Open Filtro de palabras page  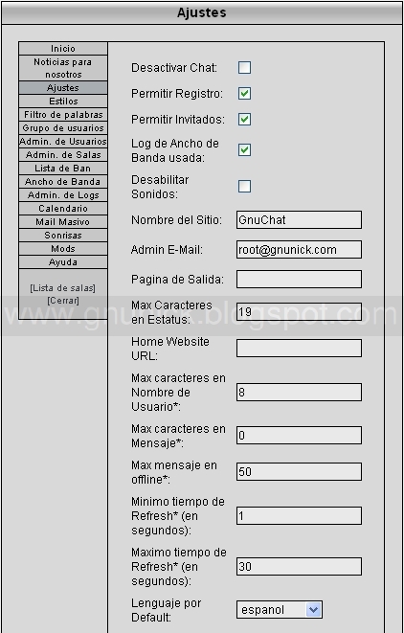pos(63,115)
